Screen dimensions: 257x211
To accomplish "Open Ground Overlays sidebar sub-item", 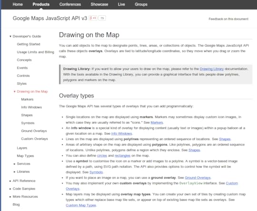I will tap(34, 131).
